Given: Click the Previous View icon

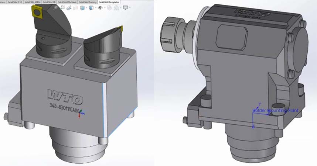Looking at the screenshot, I should coord(69,8).
